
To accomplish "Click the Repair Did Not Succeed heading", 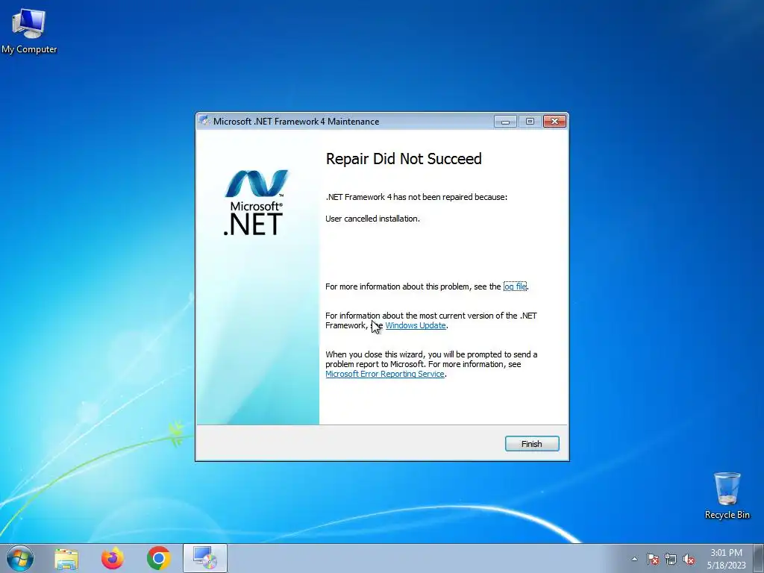I will tap(404, 159).
